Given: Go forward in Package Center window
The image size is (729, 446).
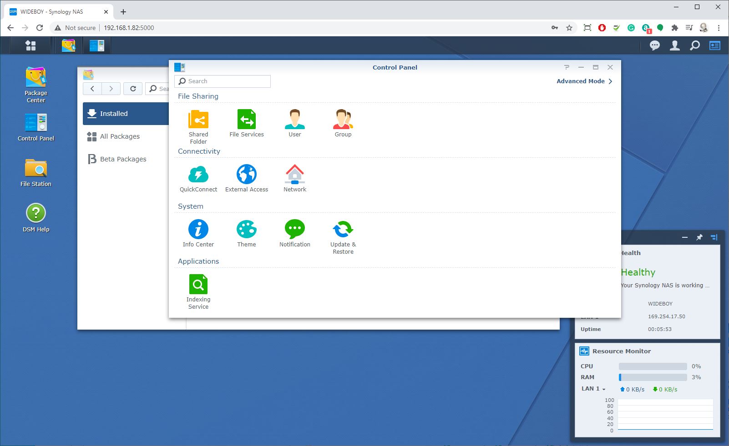Looking at the screenshot, I should [111, 89].
